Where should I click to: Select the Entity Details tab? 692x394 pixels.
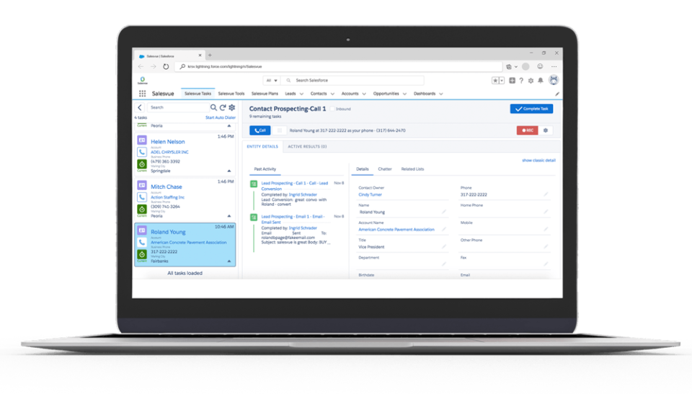coord(262,146)
